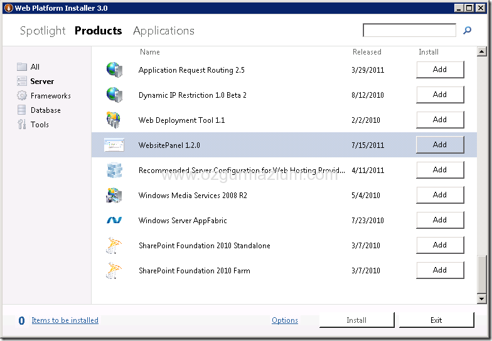Select the Web Deployment Tool 1.1 name
492x341 pixels.
click(x=182, y=120)
